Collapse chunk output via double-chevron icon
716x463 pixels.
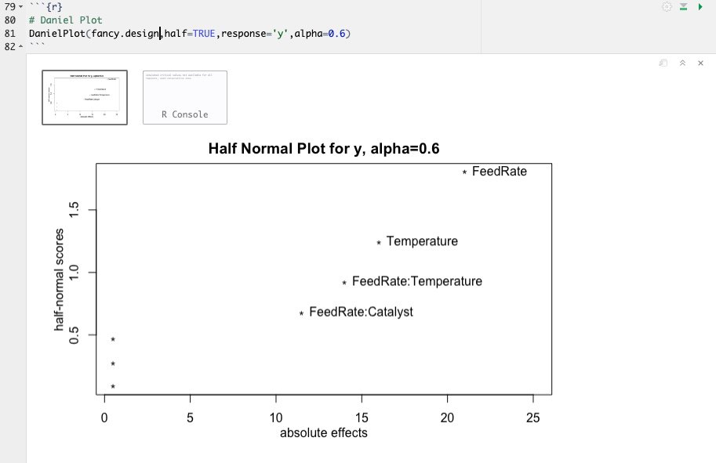[681, 63]
